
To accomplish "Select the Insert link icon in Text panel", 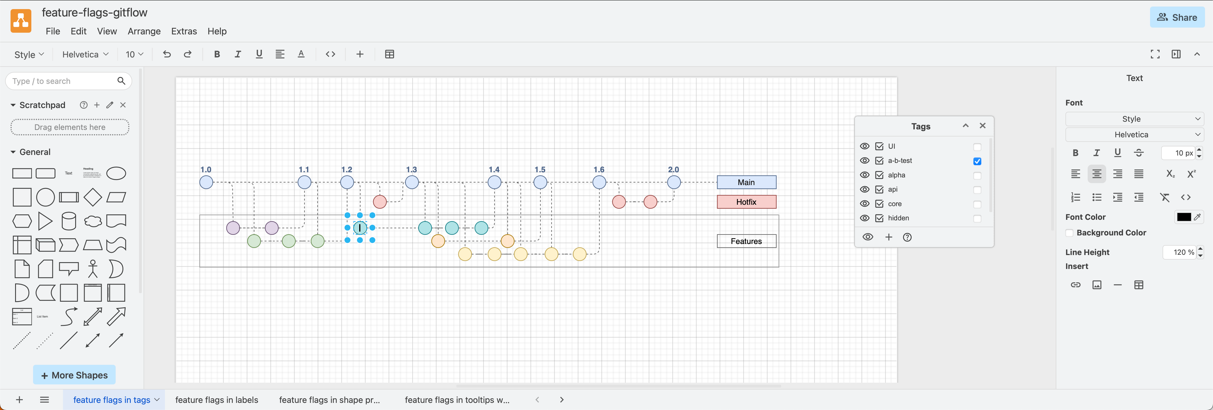I will tap(1075, 285).
